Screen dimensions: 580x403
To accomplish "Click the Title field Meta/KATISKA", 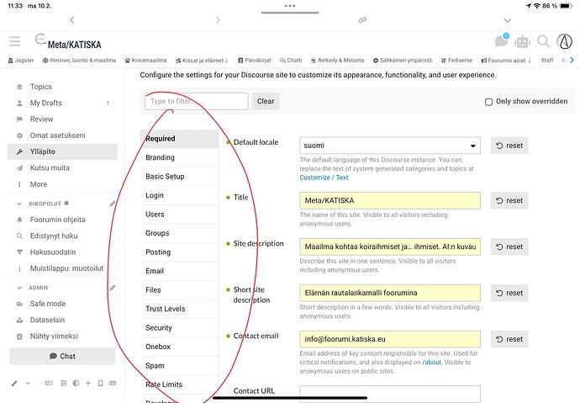I will [x=390, y=200].
